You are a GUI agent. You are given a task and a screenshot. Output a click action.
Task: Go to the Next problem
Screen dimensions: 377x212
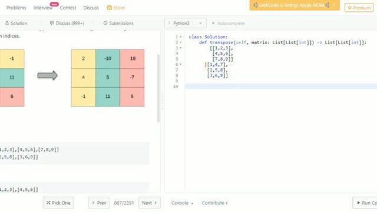pyautogui.click(x=149, y=203)
